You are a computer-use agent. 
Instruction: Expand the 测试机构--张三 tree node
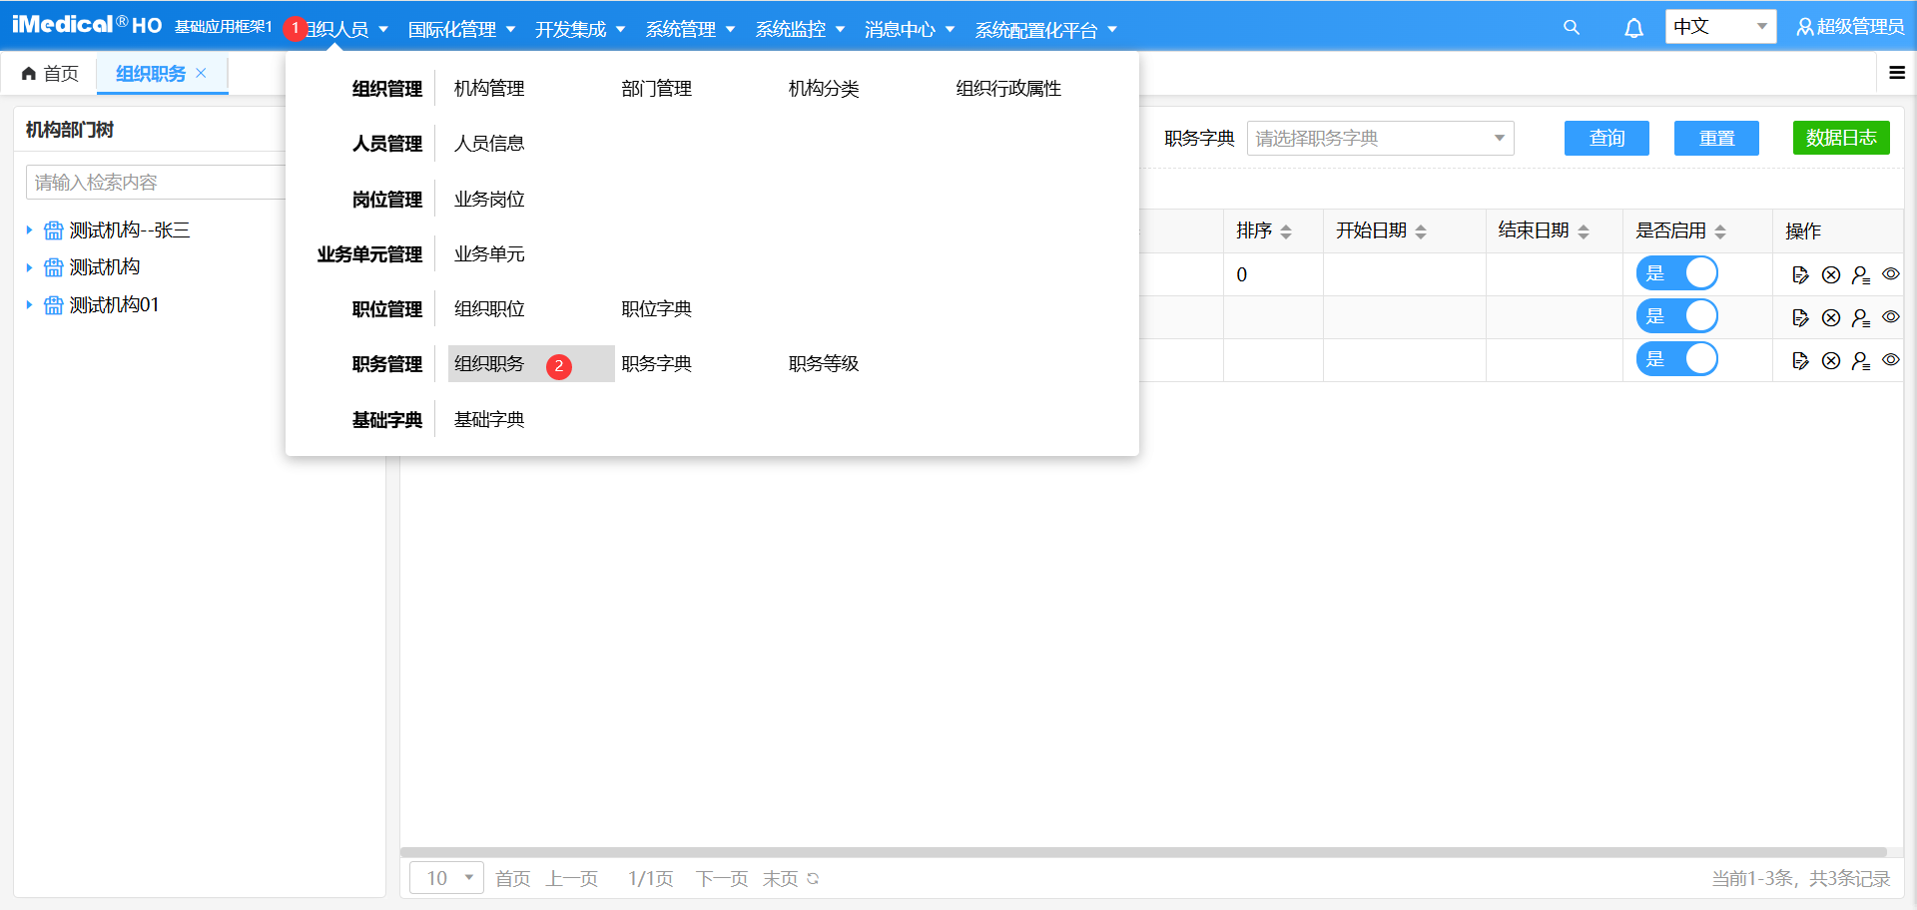click(29, 230)
